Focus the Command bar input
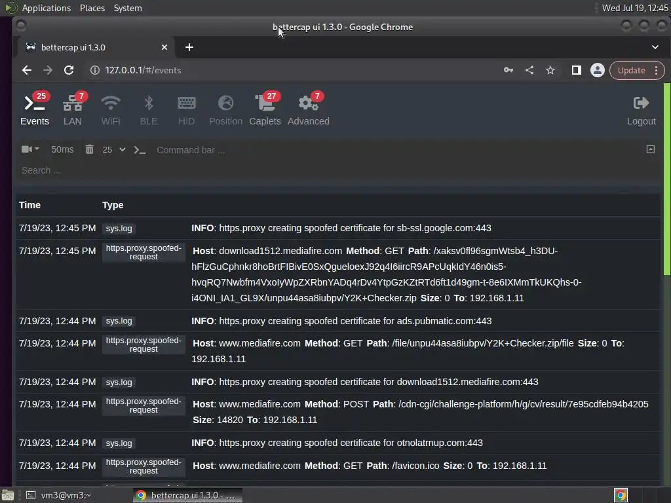The height and width of the screenshot is (503, 671). coord(398,150)
